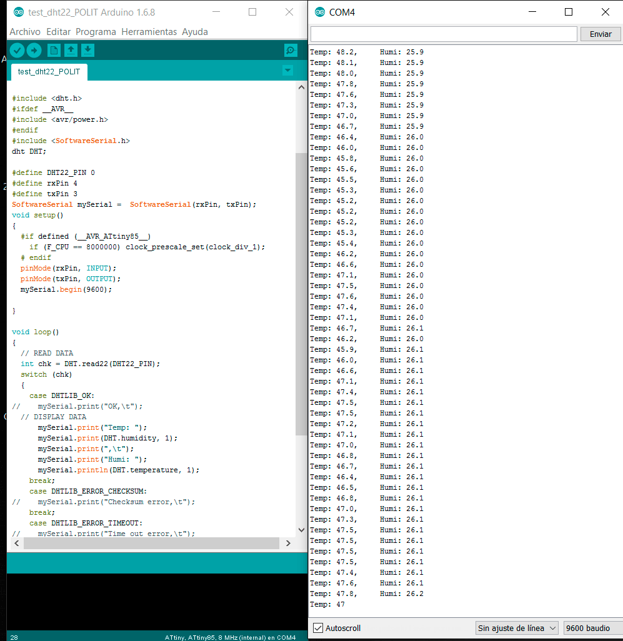The width and height of the screenshot is (623, 641).
Task: Toggle the Autoscroll checkbox
Action: click(318, 628)
